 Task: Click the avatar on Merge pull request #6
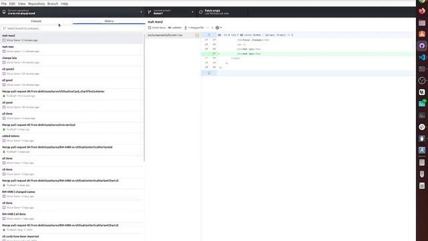pyautogui.click(x=4, y=96)
